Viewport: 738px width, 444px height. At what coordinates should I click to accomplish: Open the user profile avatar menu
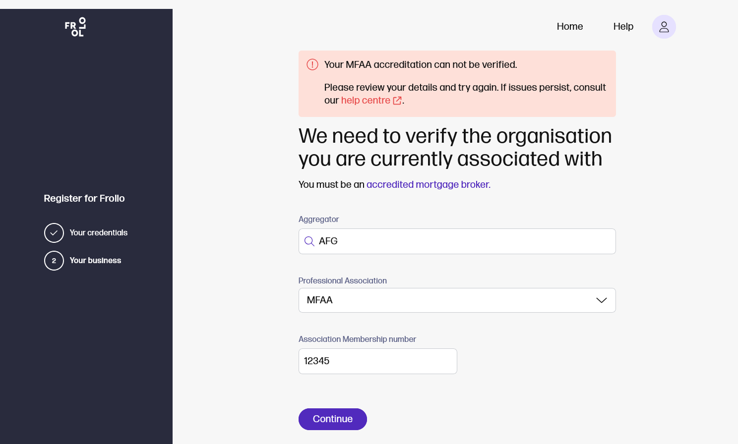click(x=664, y=27)
